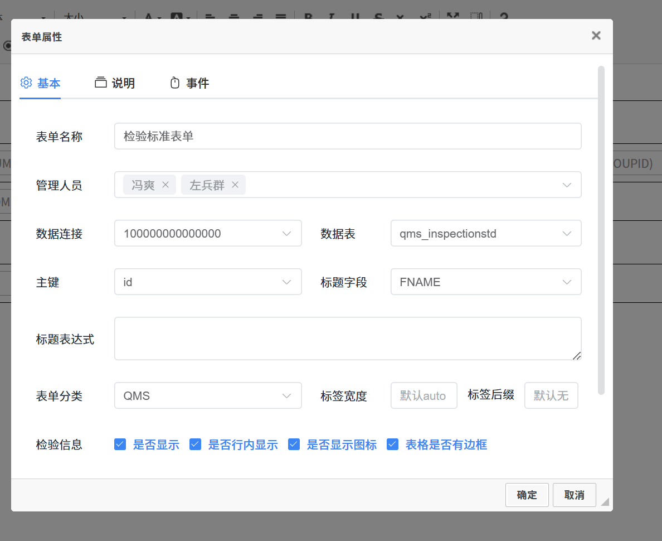Switch to the 说明 tab
The image size is (662, 541).
coord(123,83)
